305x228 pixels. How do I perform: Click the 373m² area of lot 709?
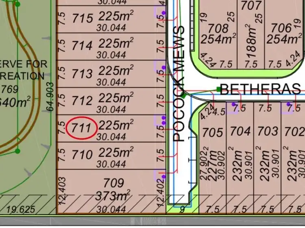[113, 196]
